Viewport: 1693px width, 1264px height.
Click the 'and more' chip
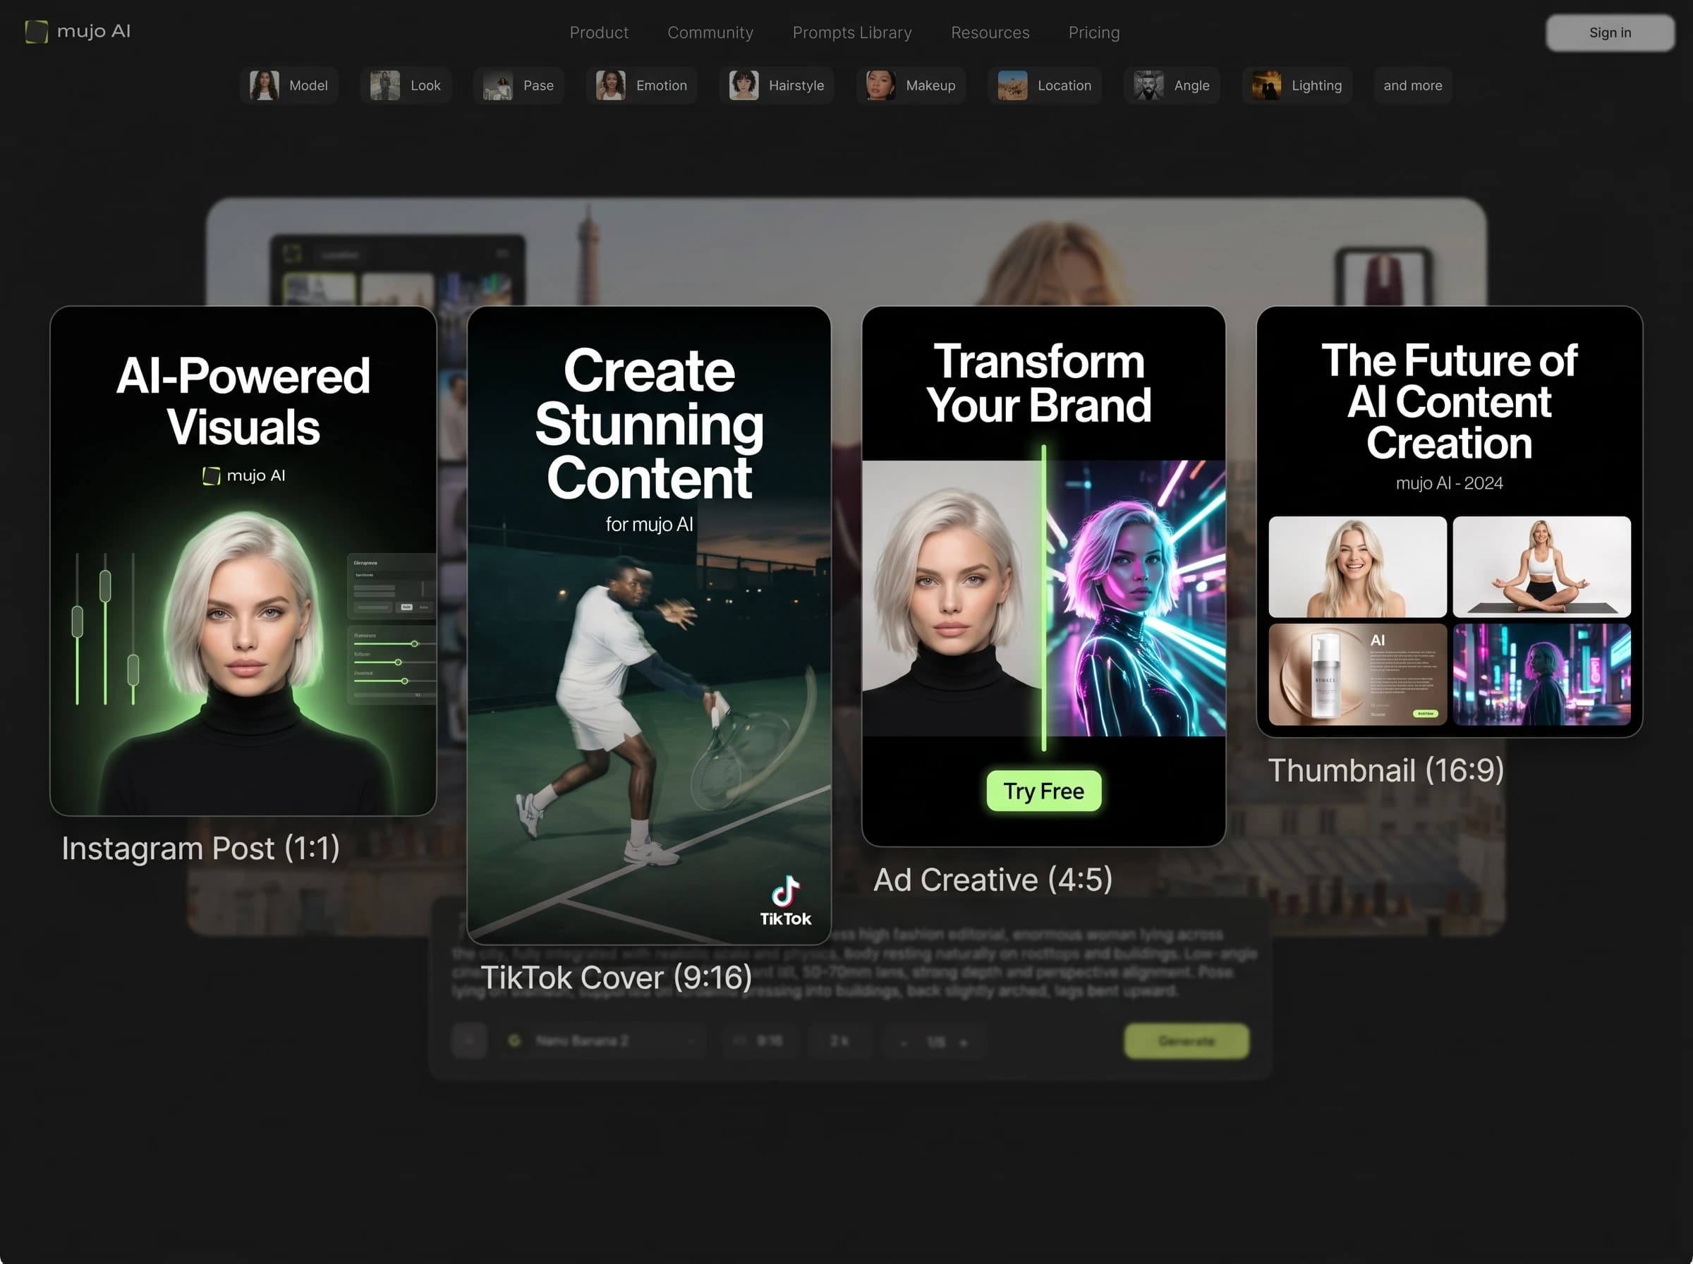(x=1412, y=85)
